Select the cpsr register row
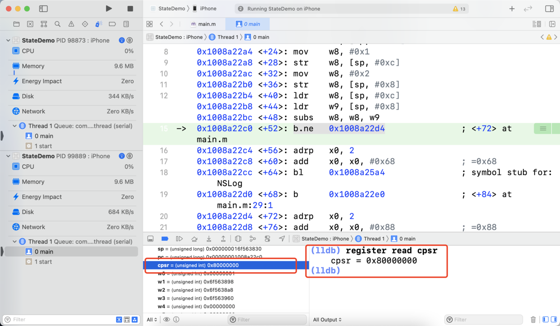 click(x=226, y=265)
